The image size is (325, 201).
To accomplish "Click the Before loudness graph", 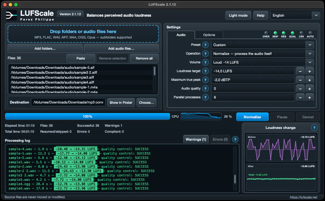I will pyautogui.click(x=281, y=148).
